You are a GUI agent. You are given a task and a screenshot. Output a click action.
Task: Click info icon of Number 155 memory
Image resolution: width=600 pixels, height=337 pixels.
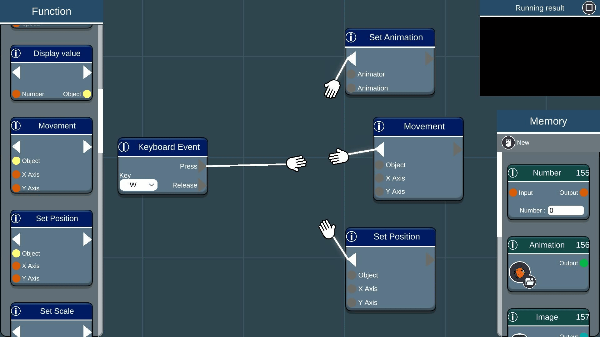[513, 173]
